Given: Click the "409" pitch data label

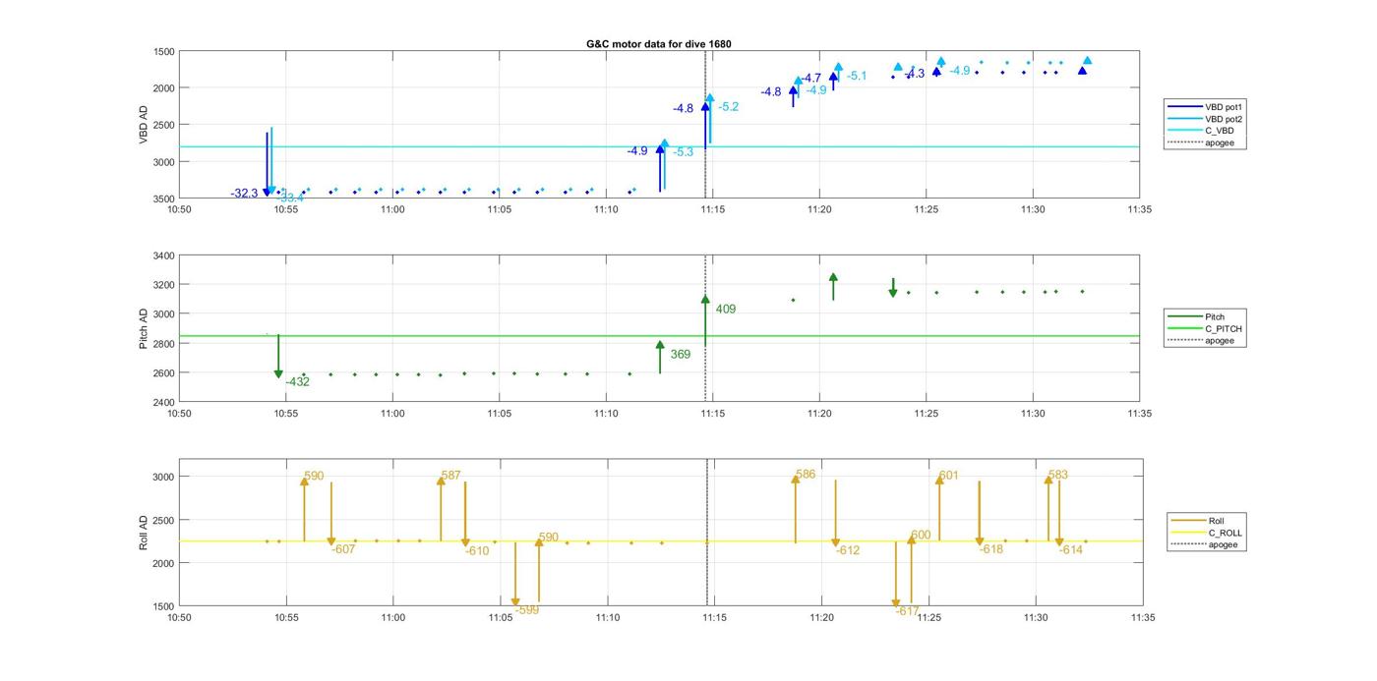Looking at the screenshot, I should 726,310.
